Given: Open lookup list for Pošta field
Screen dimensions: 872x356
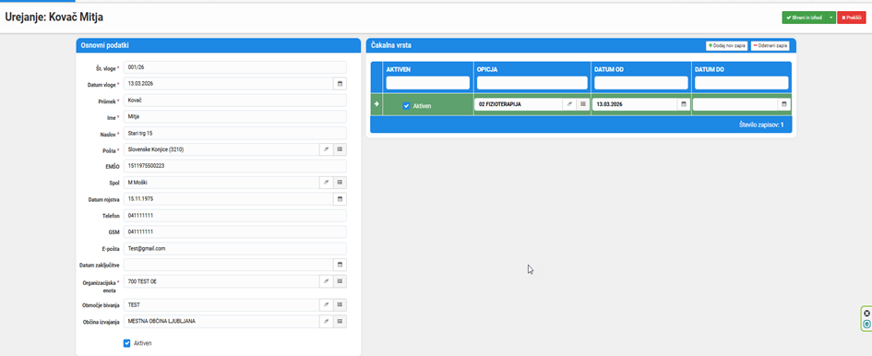Looking at the screenshot, I should point(340,149).
